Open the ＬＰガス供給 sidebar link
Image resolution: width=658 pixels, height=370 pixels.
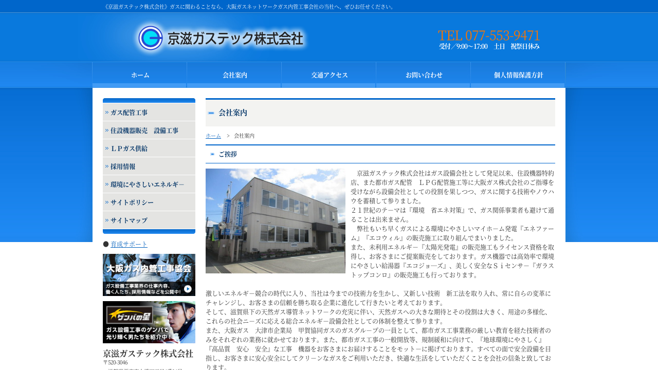tap(149, 149)
